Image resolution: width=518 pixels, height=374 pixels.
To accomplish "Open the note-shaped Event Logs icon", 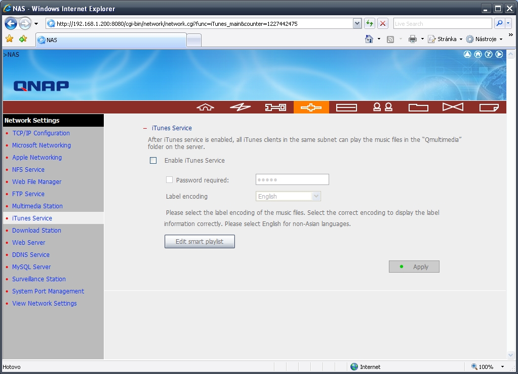I will pyautogui.click(x=489, y=107).
